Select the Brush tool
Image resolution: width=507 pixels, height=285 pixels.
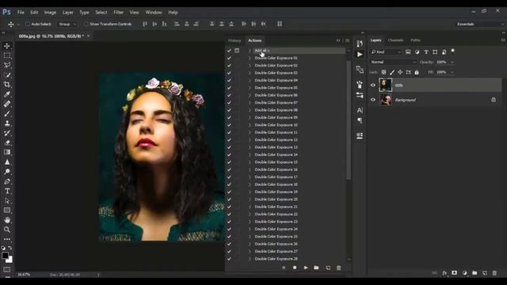click(7, 113)
